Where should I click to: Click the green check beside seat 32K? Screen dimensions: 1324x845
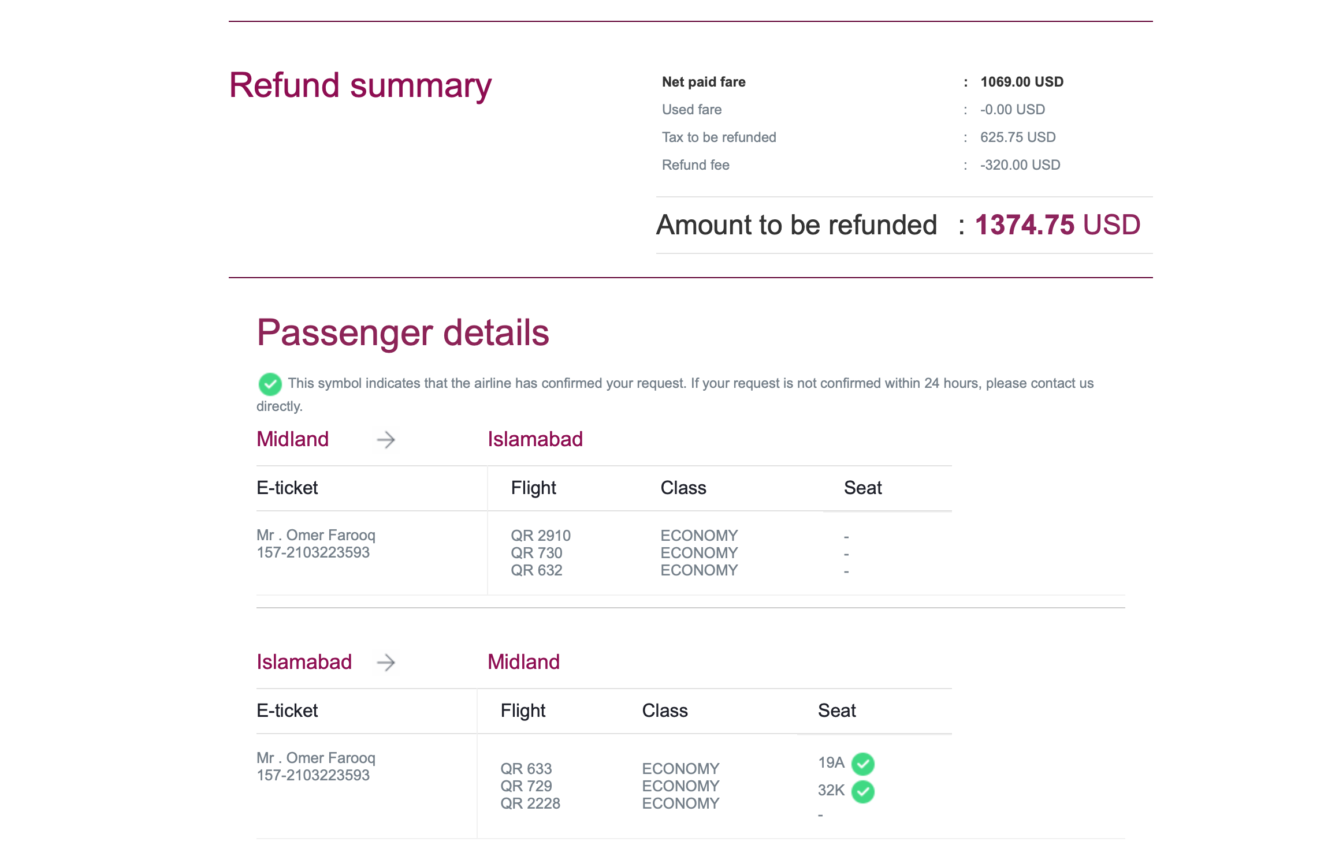[x=863, y=791]
